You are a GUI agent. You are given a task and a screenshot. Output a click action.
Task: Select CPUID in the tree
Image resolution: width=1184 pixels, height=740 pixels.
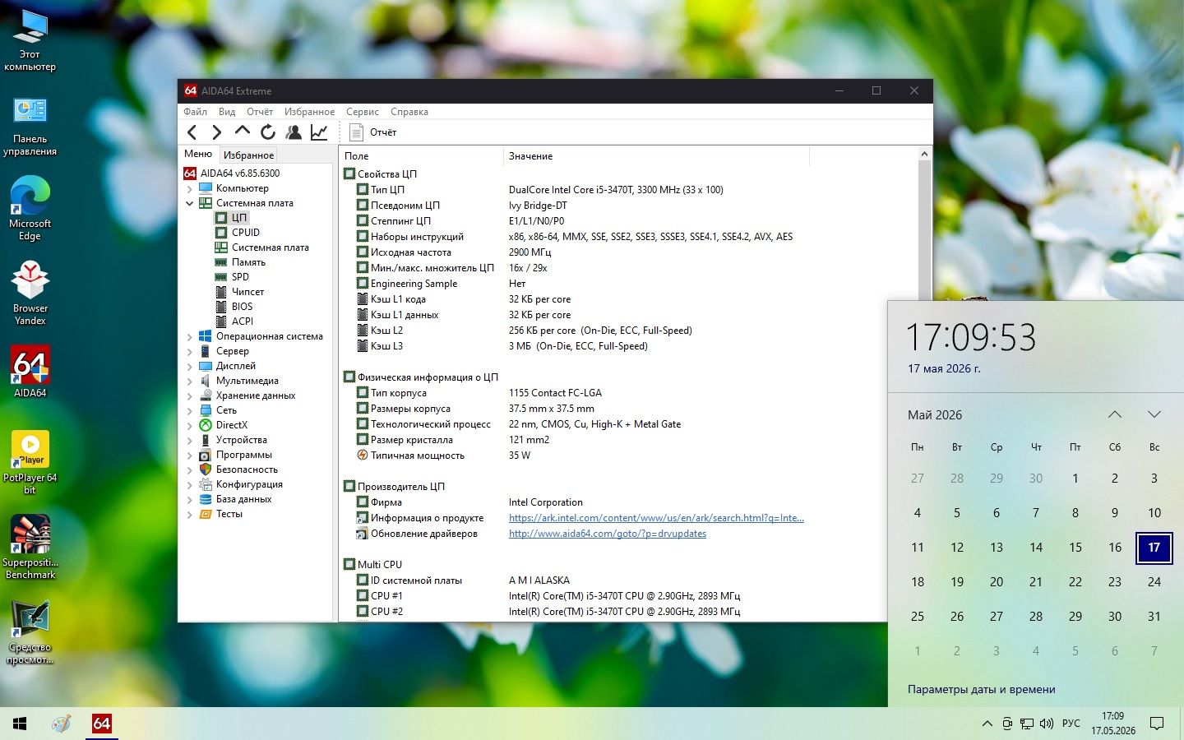(x=246, y=233)
